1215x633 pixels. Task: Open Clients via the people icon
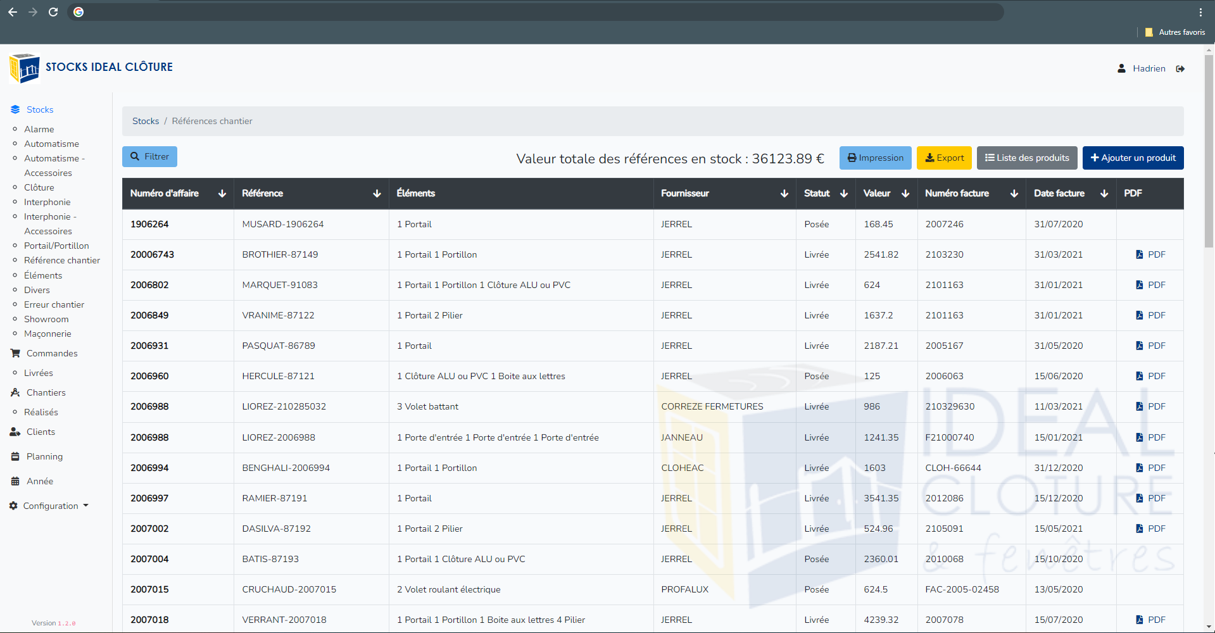tap(15, 432)
